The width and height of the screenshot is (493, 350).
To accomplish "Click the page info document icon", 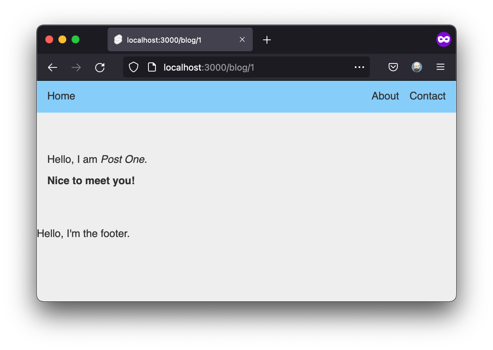I will point(152,67).
